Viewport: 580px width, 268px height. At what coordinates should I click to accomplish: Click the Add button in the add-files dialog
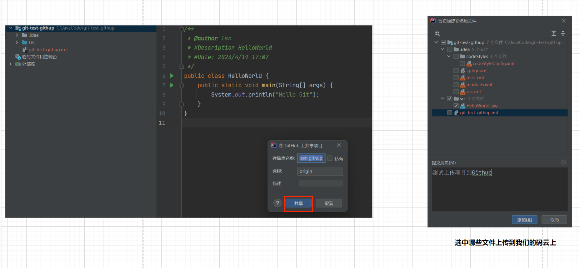tap(525, 220)
